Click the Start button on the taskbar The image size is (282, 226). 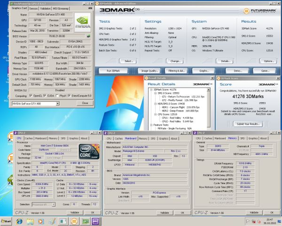coord(6,221)
